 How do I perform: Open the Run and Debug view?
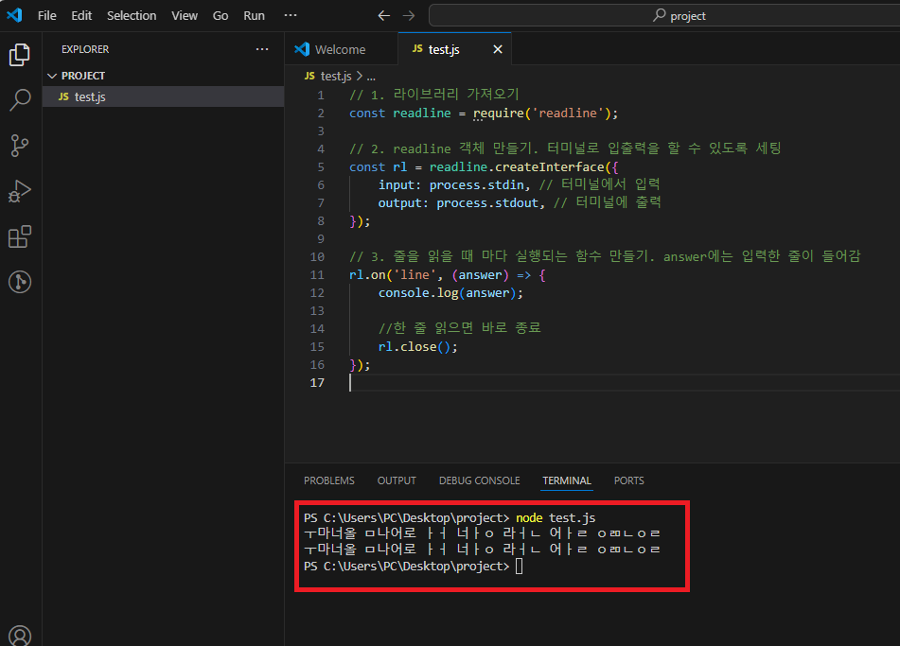pos(20,191)
